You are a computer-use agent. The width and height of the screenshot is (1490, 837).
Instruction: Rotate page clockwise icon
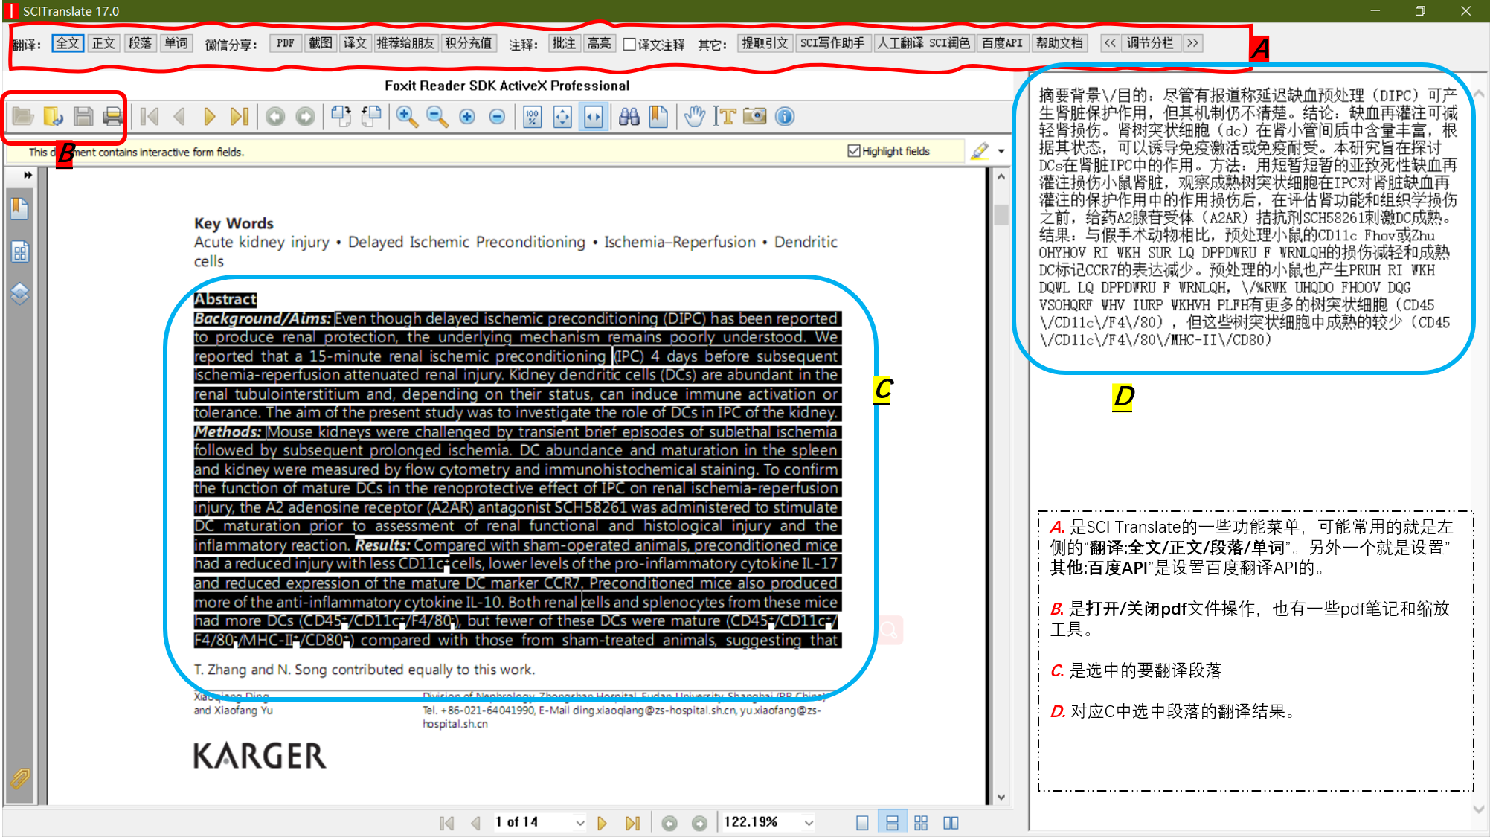(x=341, y=117)
